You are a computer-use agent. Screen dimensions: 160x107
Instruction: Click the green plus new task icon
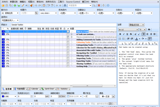tap(15, 5)
